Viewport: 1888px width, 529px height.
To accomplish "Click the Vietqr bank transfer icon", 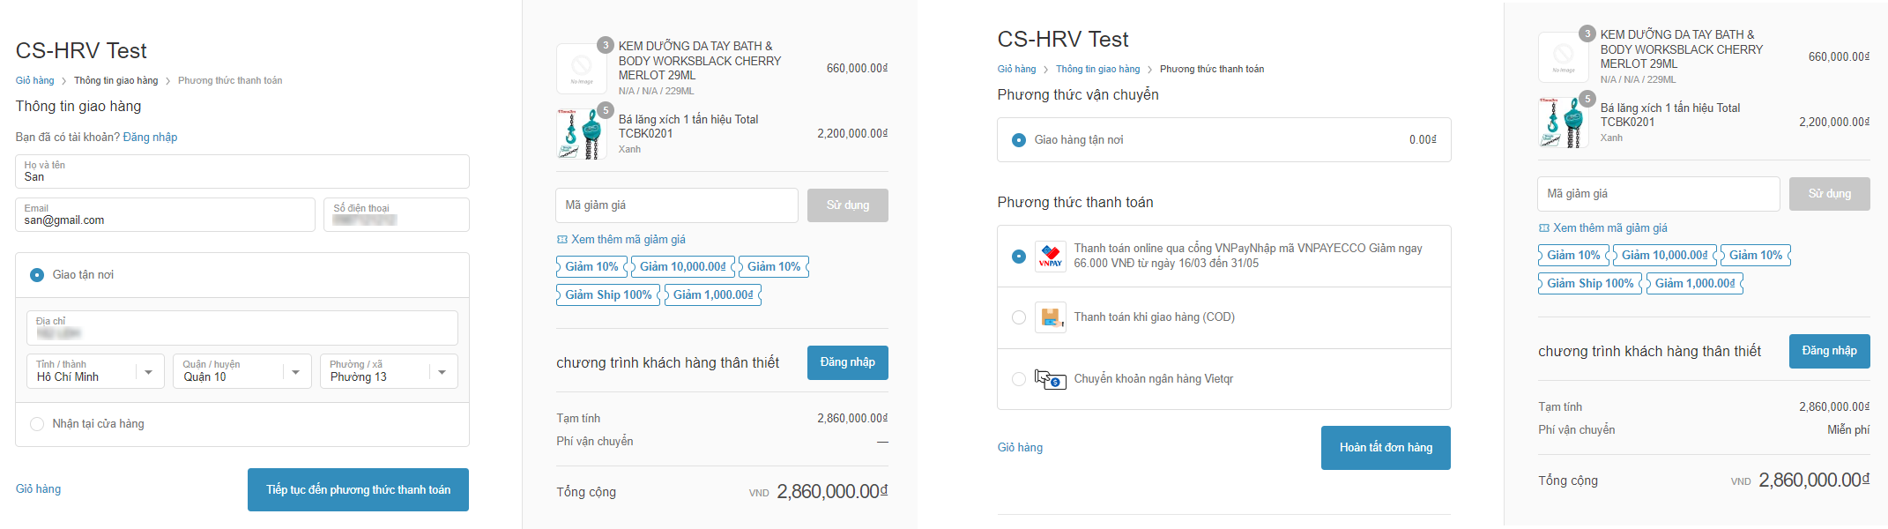I will (x=1050, y=379).
